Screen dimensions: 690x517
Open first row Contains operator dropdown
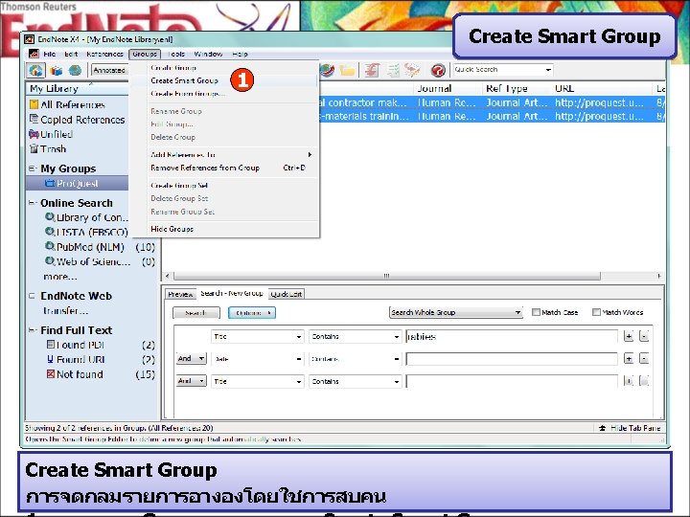(x=356, y=337)
